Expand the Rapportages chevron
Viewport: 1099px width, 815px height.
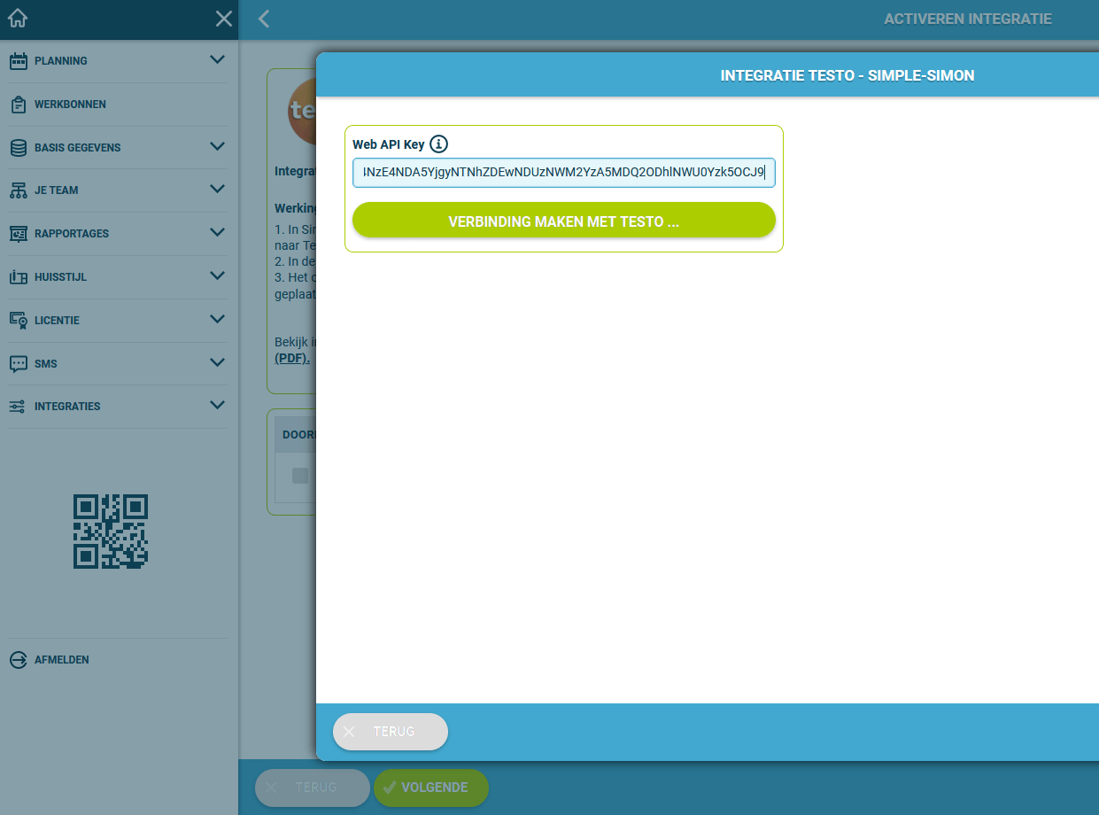click(217, 232)
